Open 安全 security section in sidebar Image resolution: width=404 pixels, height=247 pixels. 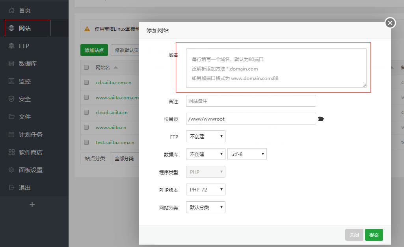pyautogui.click(x=25, y=99)
